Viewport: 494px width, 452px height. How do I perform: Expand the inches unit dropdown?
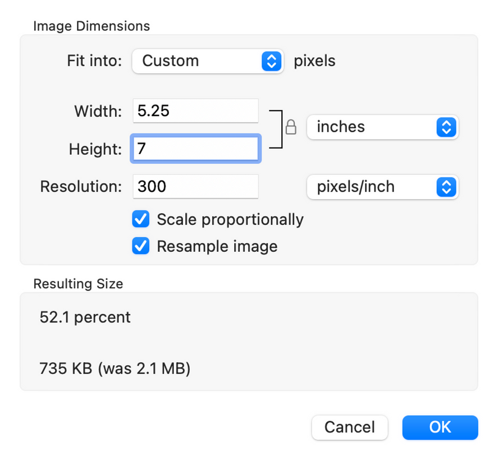coord(382,127)
